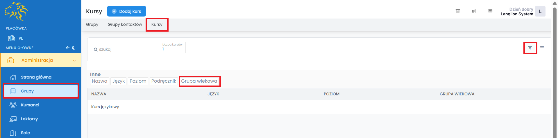Switch to the Grupy kontaktów tab

coord(125,24)
